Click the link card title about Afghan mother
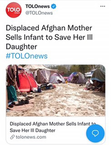Screen dimensions: 111x145 53,127
